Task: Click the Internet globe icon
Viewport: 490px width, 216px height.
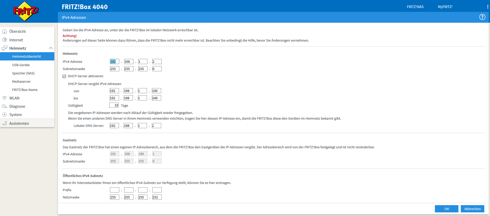Action: click(x=4, y=40)
